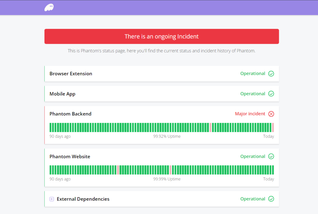Click the Phantom Backend major incident X icon
The image size is (318, 214).
tap(271, 114)
